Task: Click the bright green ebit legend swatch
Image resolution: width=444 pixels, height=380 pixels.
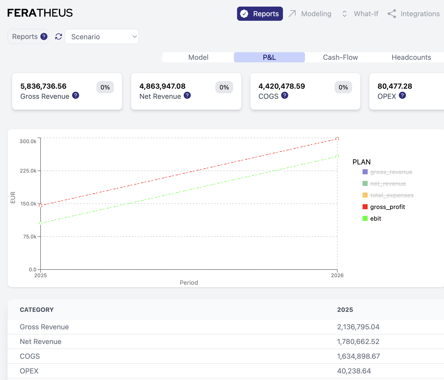Action: (x=365, y=218)
